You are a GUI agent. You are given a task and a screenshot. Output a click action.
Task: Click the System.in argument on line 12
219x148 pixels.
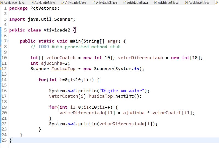point(127,69)
